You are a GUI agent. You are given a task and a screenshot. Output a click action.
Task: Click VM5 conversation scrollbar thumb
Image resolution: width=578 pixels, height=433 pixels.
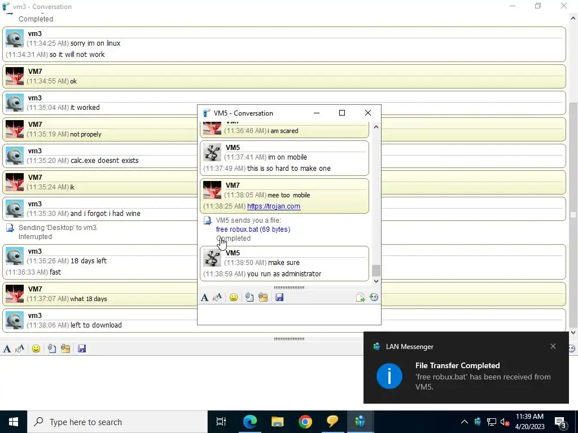click(375, 271)
